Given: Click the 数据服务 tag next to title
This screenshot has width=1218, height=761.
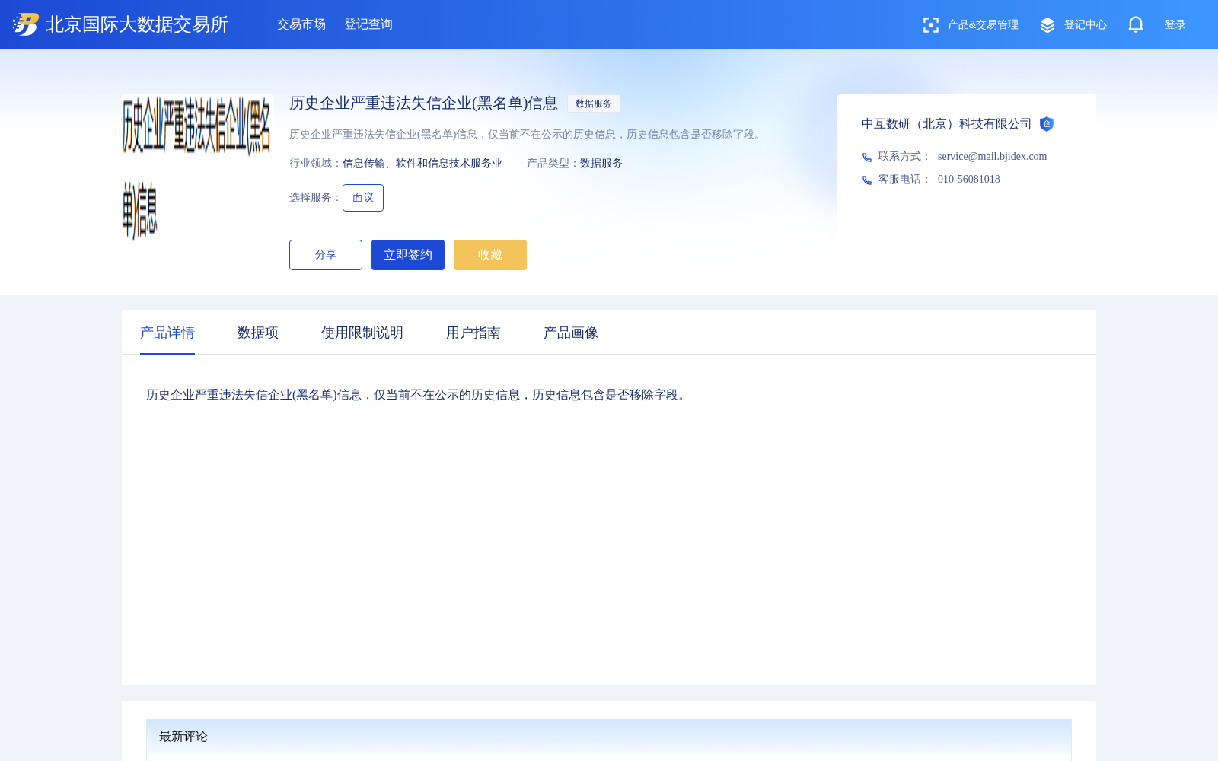Looking at the screenshot, I should pos(594,103).
